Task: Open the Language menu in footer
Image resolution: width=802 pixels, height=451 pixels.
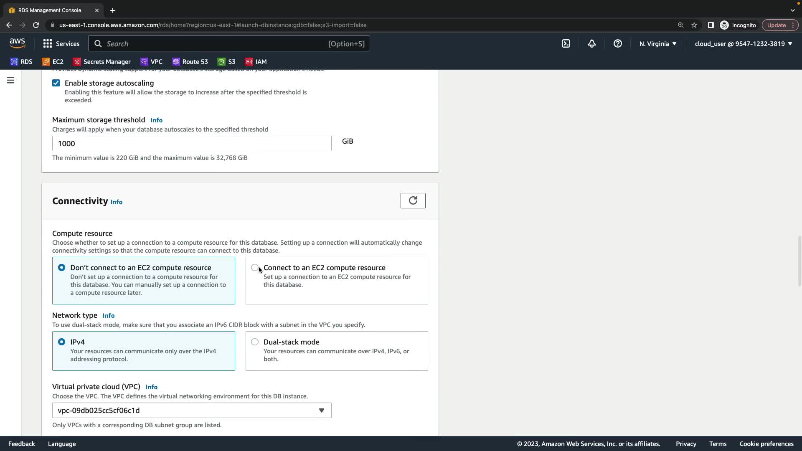Action: point(62,444)
